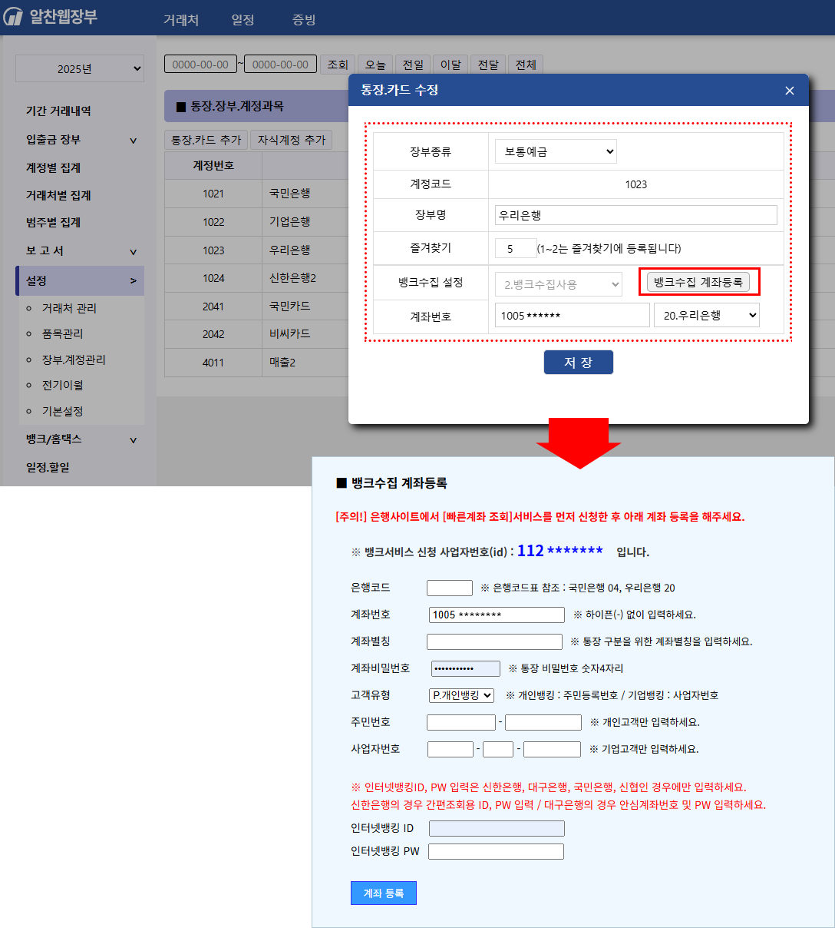Open 장부.계정관리 submenu item
This screenshot has width=835, height=928.
(x=74, y=360)
